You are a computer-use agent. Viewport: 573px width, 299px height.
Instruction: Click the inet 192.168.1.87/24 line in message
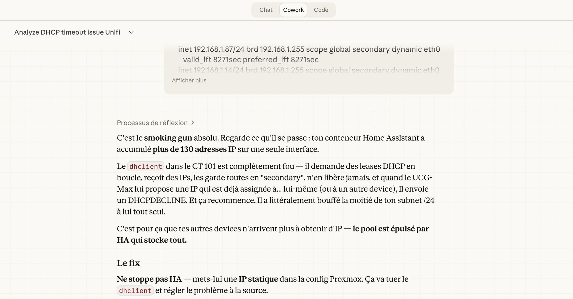[x=309, y=49]
